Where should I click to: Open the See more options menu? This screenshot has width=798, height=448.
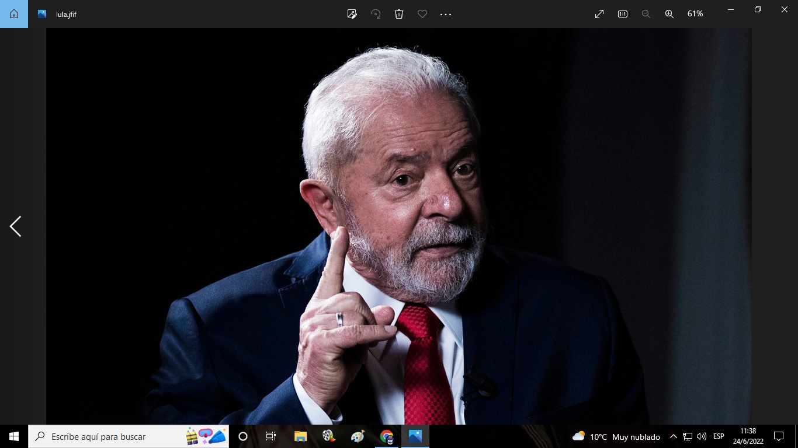446,14
